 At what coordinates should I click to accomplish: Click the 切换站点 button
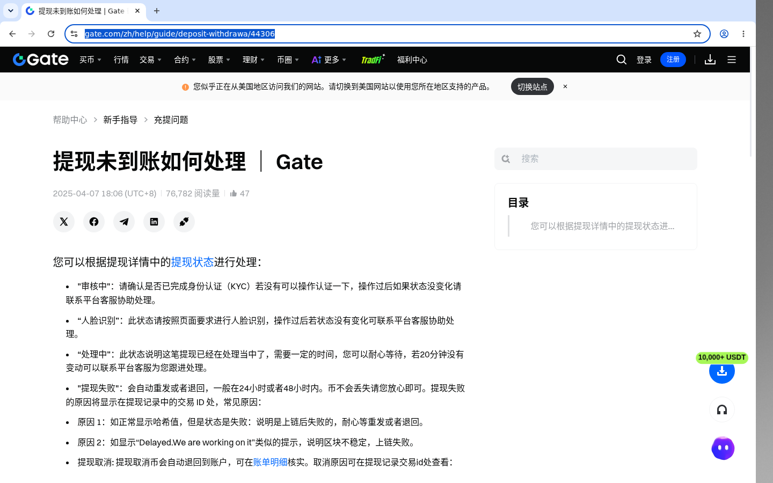point(533,86)
